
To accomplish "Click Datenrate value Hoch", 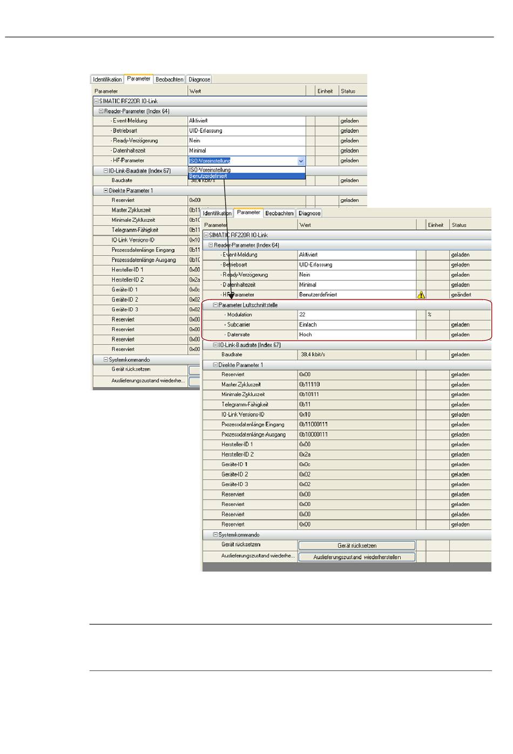I will tap(357, 335).
